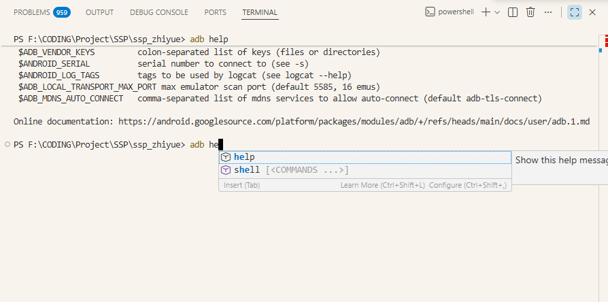Click the $ADB_MDNS_AUTO_CONNECT text
The width and height of the screenshot is (608, 302).
[71, 99]
